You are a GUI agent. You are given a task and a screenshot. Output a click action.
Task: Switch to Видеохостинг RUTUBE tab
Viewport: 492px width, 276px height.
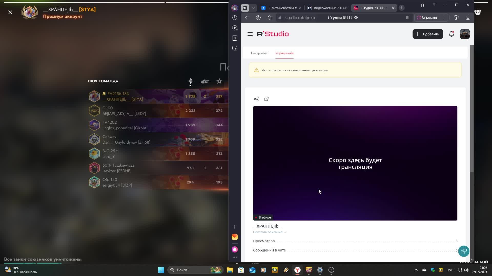click(327, 8)
